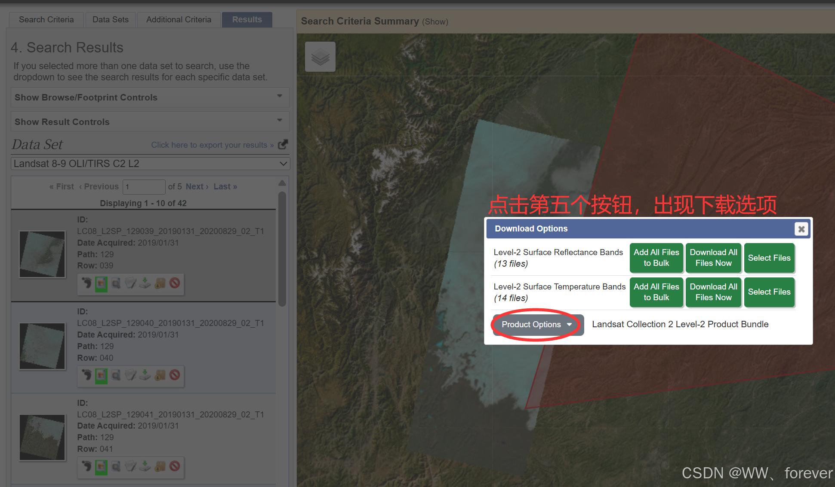Image resolution: width=835 pixels, height=487 pixels.
Task: Show footprint for scene row 039
Action: 87,283
